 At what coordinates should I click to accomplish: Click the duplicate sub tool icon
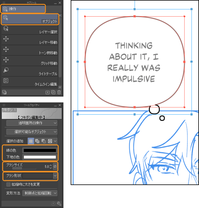coord(53,93)
